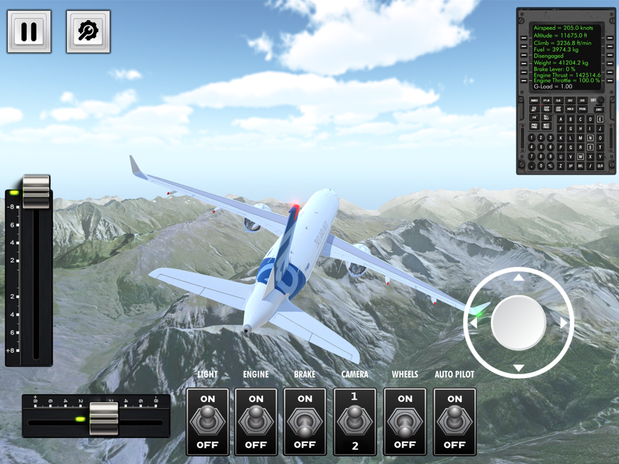The width and height of the screenshot is (619, 464).
Task: Toggle the LIGHT switch
Action: 207,422
